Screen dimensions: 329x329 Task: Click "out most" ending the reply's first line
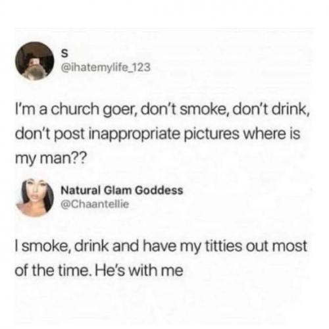278,246
